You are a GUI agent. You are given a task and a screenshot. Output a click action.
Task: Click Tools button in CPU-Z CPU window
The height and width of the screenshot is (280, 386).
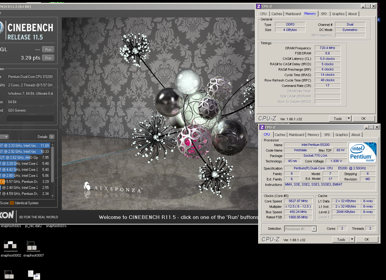click(341, 239)
